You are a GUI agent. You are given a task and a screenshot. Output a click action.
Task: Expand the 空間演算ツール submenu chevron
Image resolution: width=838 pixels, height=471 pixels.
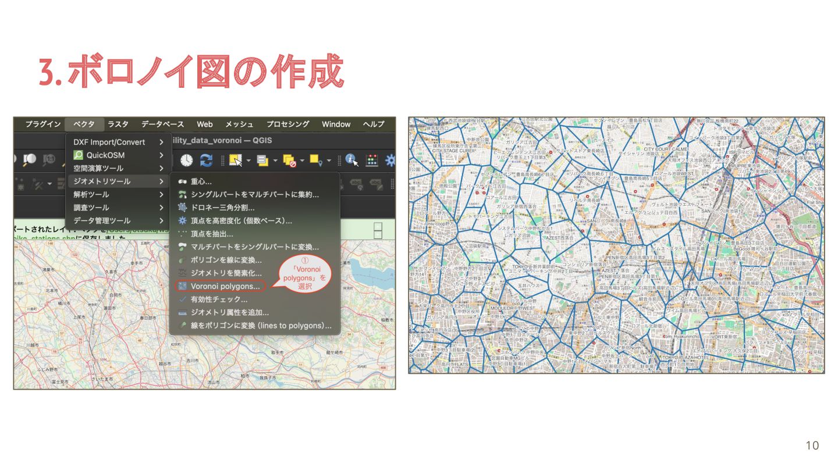(x=161, y=168)
